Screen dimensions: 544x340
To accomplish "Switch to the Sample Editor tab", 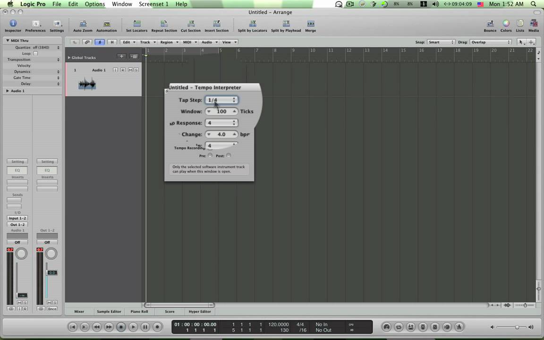I will [109, 312].
